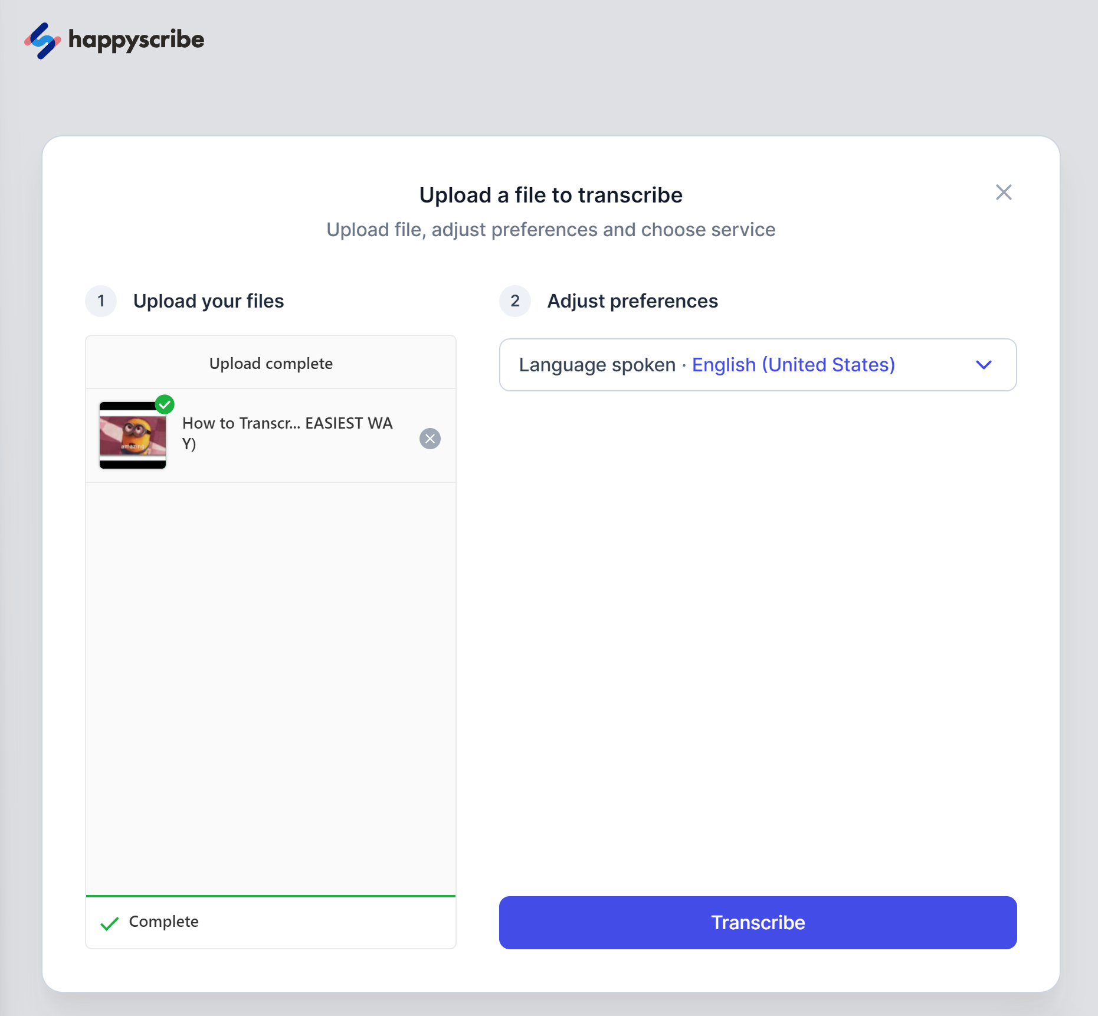Click the Upload your files heading
Viewport: 1098px width, 1016px height.
[208, 301]
